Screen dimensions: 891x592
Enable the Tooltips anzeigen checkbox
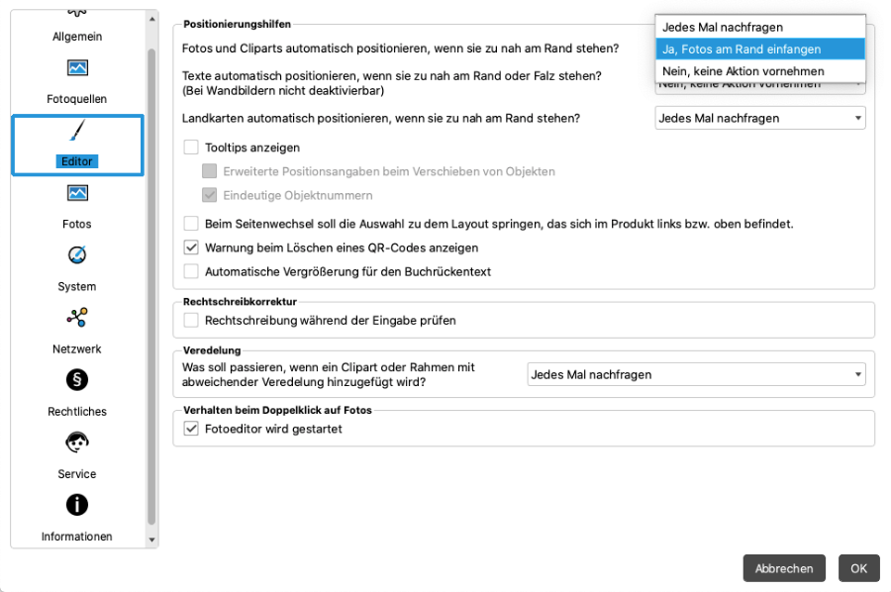coord(192,148)
